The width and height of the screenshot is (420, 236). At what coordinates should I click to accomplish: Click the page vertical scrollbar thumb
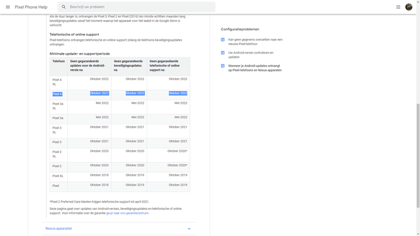coord(418,156)
